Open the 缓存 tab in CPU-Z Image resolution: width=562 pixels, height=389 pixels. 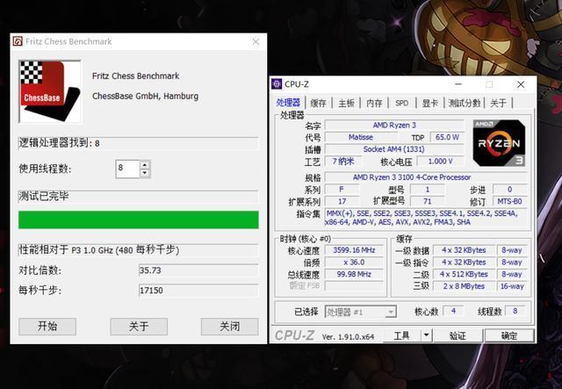tap(318, 103)
